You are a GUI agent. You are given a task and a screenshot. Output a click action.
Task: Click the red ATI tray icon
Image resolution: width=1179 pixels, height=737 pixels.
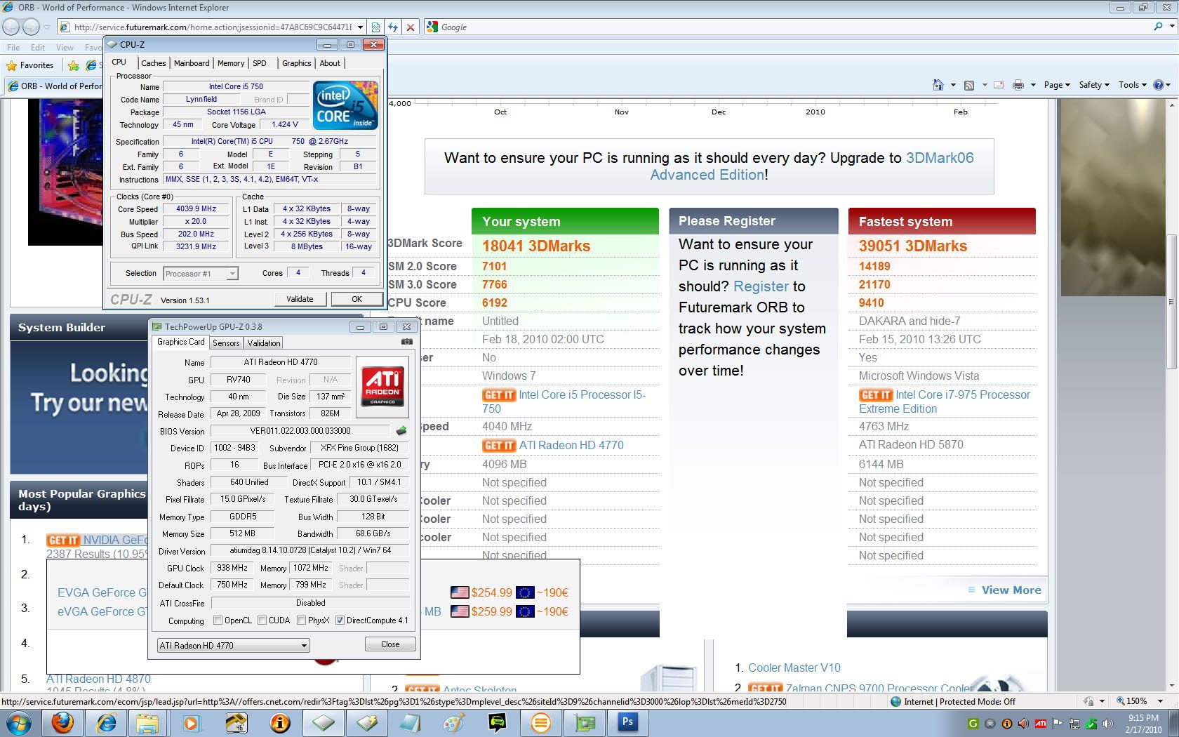(1041, 724)
